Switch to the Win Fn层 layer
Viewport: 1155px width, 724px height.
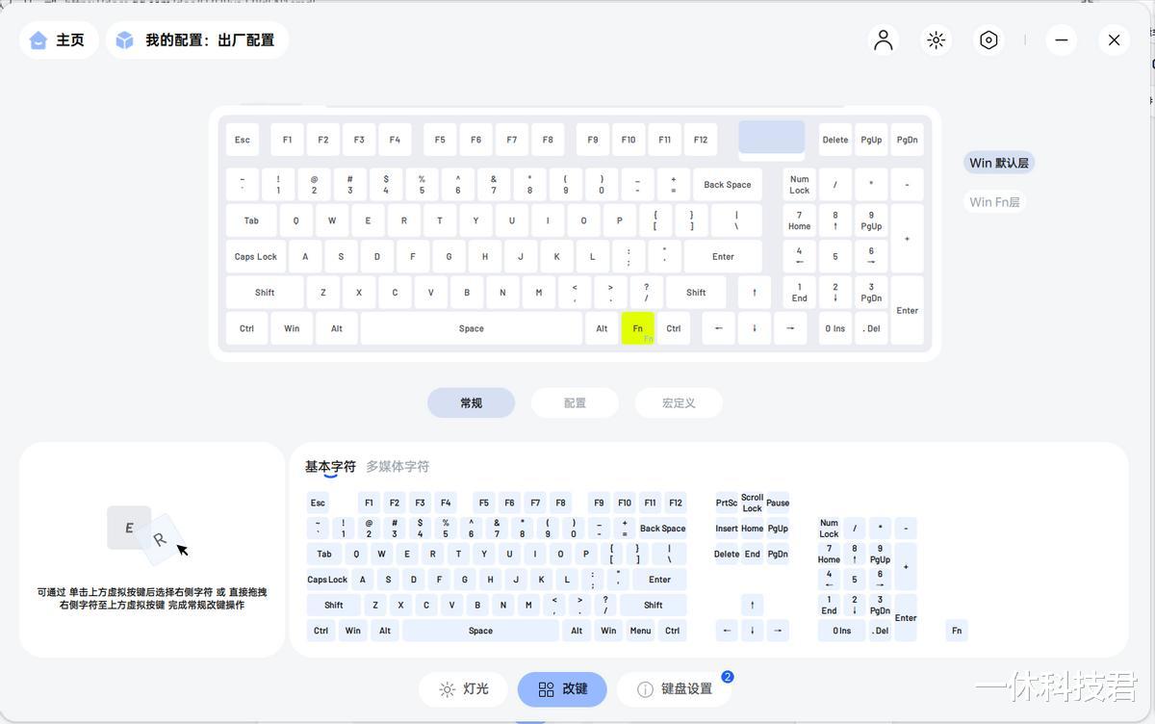pos(994,201)
